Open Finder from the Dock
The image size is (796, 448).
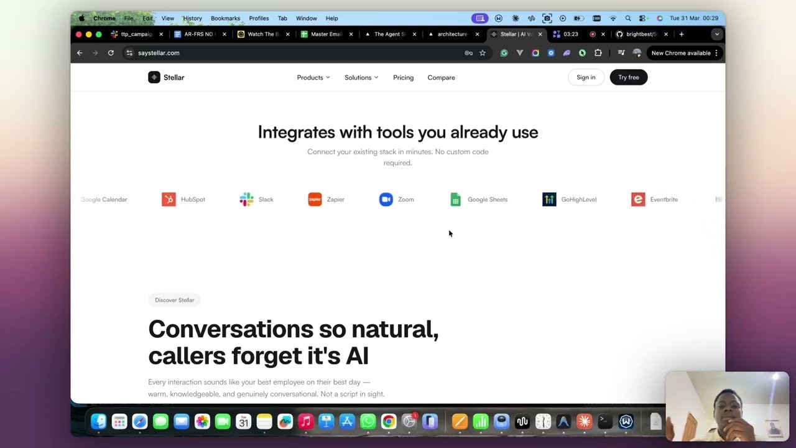(x=98, y=422)
